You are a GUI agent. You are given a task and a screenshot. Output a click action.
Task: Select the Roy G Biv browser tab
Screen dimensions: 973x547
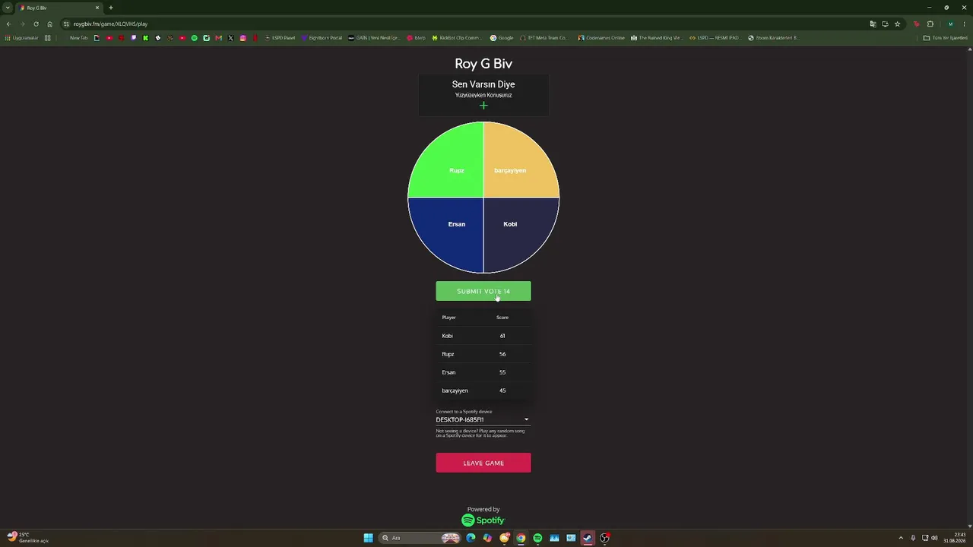[x=59, y=8]
